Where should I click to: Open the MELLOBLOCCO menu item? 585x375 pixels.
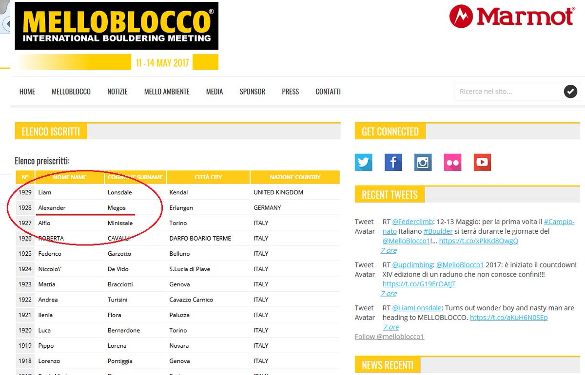coord(71,92)
